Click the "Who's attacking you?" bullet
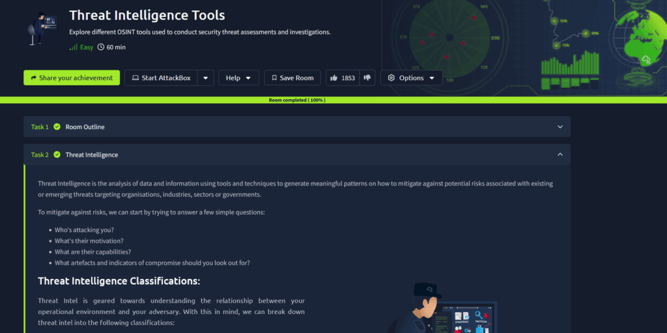The image size is (667, 333). pos(84,230)
